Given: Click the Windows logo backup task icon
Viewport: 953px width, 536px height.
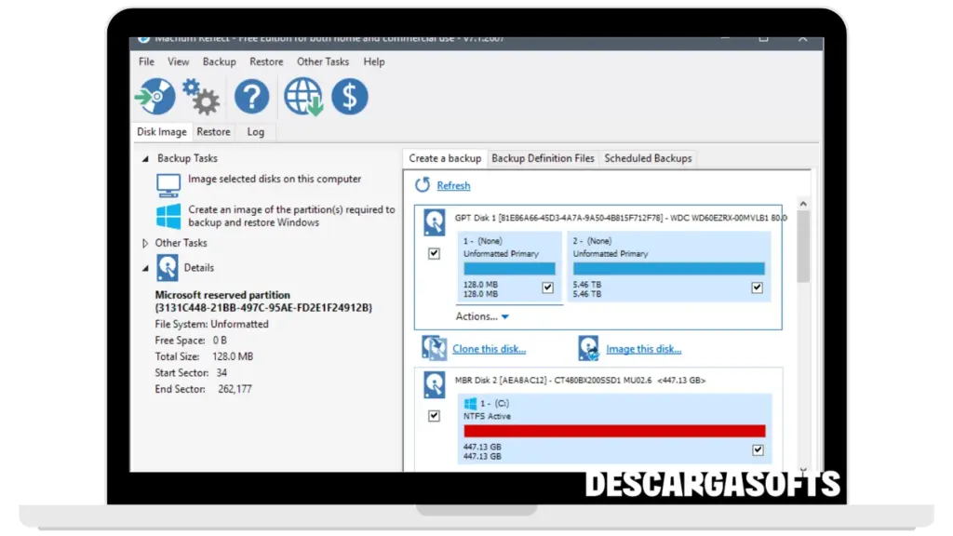Looking at the screenshot, I should tap(168, 217).
